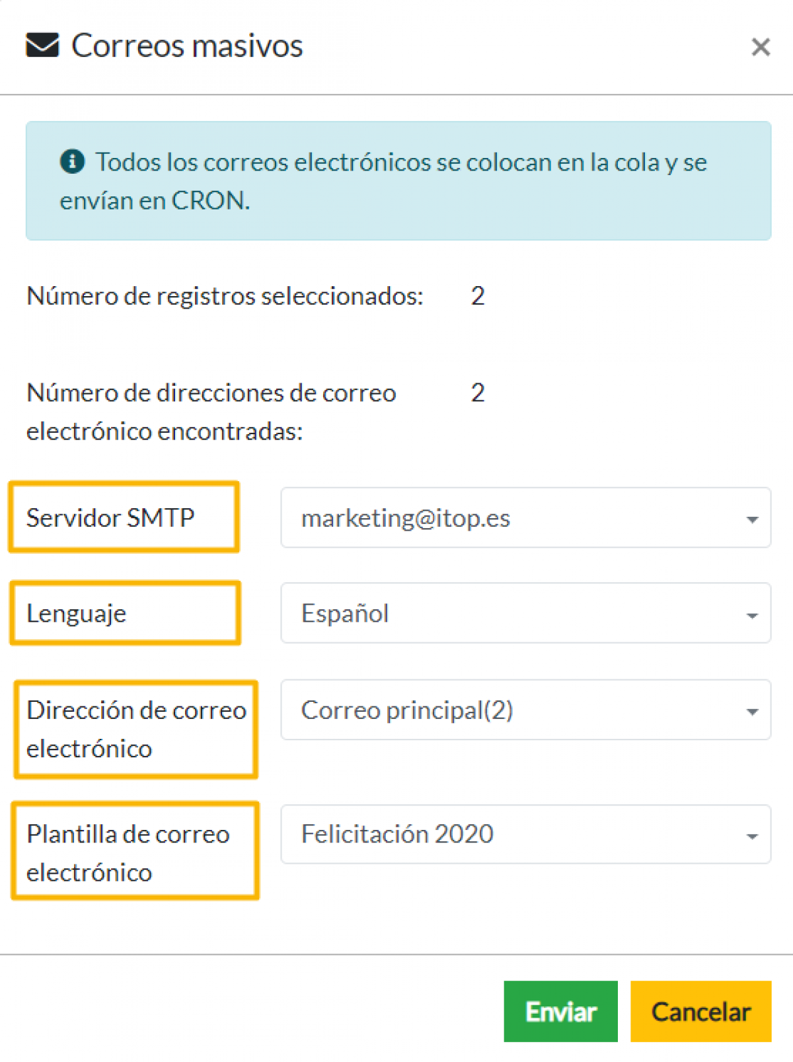The width and height of the screenshot is (793, 1062).
Task: Click the Plantilla de correo electrónico label
Action: click(x=128, y=853)
